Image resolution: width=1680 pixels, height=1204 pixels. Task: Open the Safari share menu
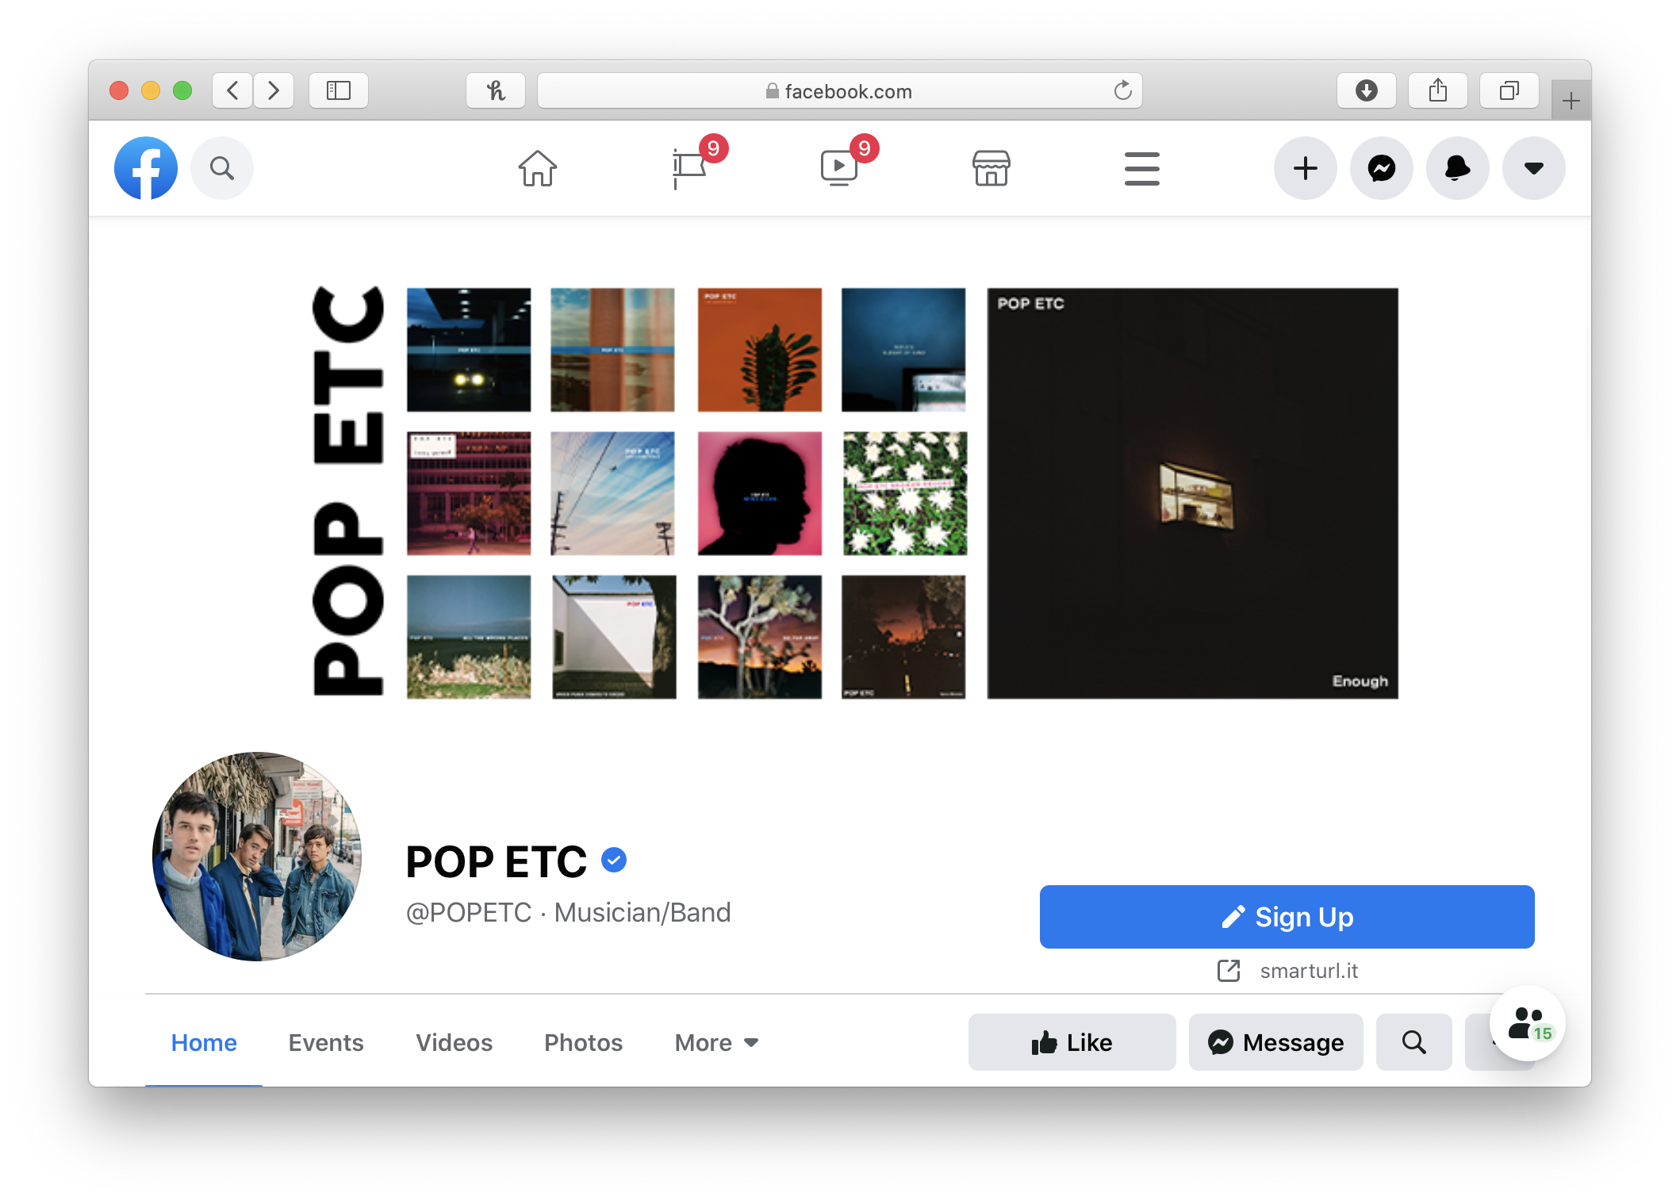click(1438, 90)
